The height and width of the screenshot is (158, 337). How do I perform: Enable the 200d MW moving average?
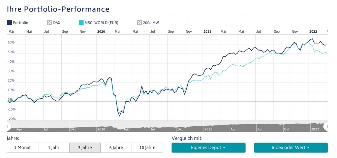coord(140,23)
